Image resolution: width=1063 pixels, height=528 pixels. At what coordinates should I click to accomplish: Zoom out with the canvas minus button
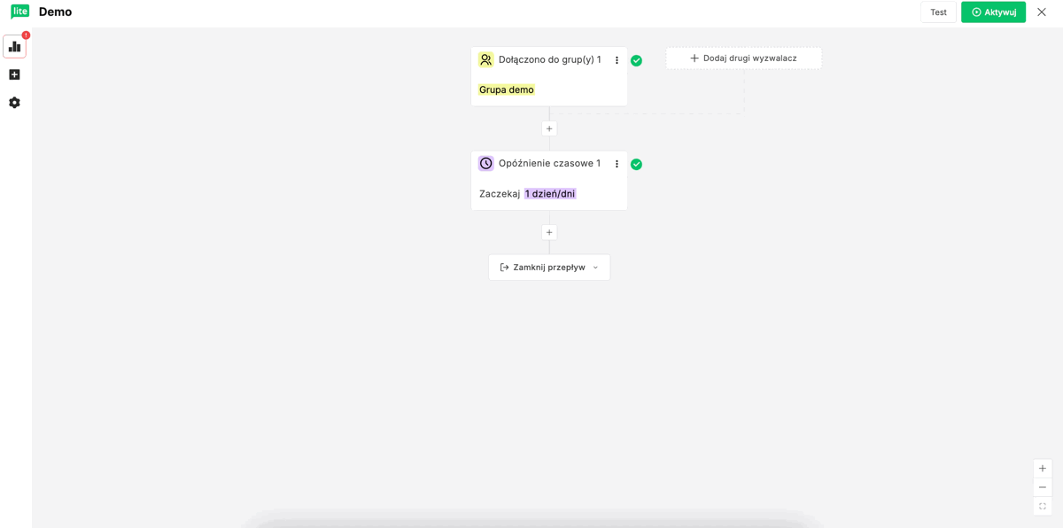[1043, 487]
